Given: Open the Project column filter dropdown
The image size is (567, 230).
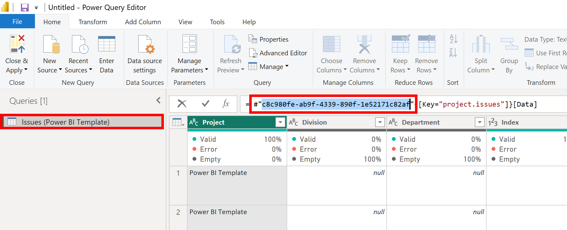Looking at the screenshot, I should click(280, 122).
